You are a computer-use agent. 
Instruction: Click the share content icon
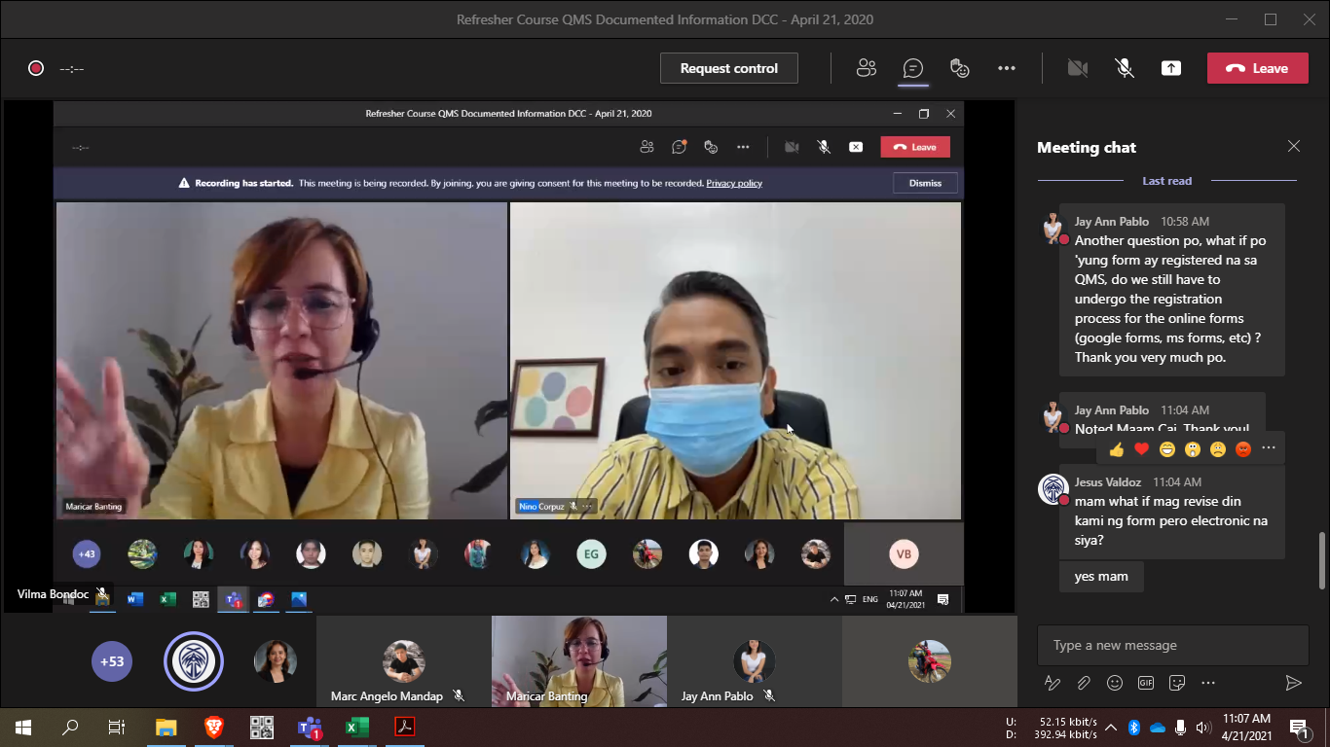(x=1171, y=68)
